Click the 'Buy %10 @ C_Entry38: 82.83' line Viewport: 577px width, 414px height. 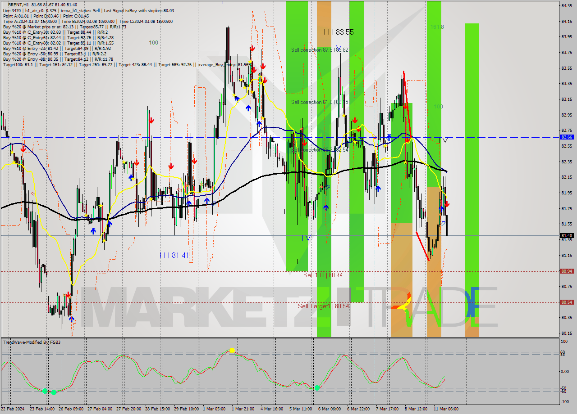55,32
